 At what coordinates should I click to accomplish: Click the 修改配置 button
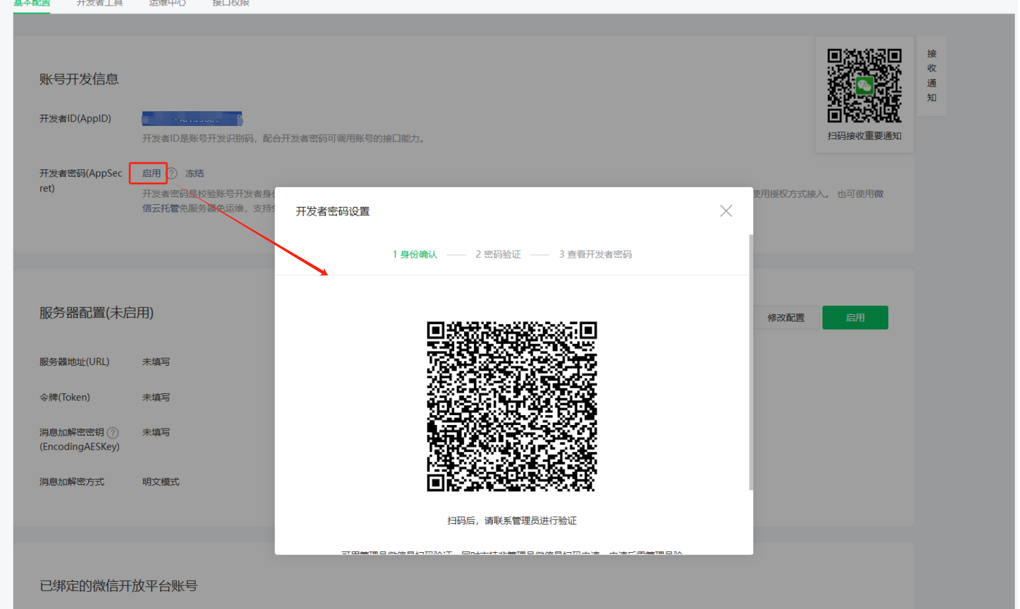pyautogui.click(x=786, y=317)
